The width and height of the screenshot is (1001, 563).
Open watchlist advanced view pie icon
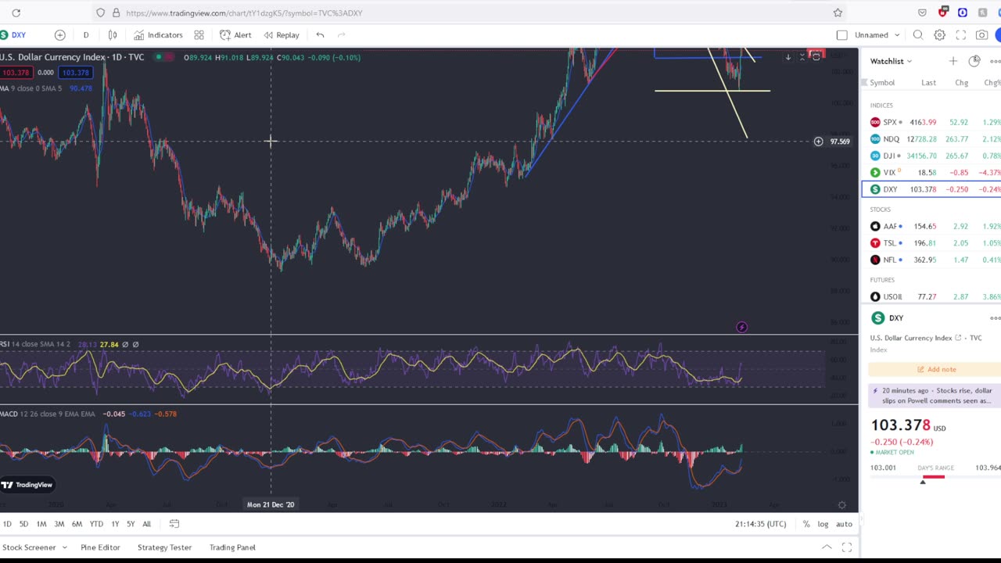(974, 61)
